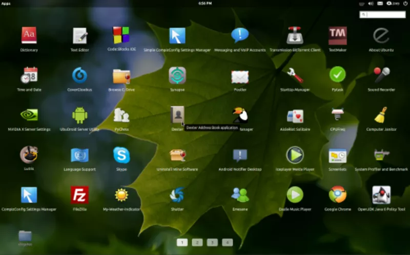This screenshot has height=255, width=410.
Task: Launch FileZilla
Action: coord(80,195)
